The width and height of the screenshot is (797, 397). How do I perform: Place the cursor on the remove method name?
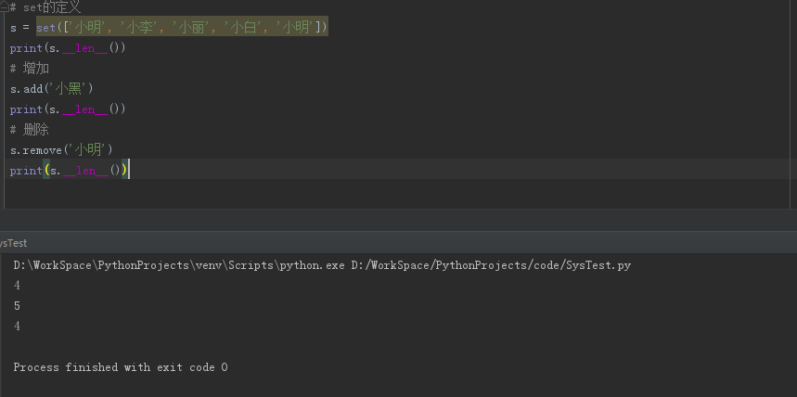43,150
